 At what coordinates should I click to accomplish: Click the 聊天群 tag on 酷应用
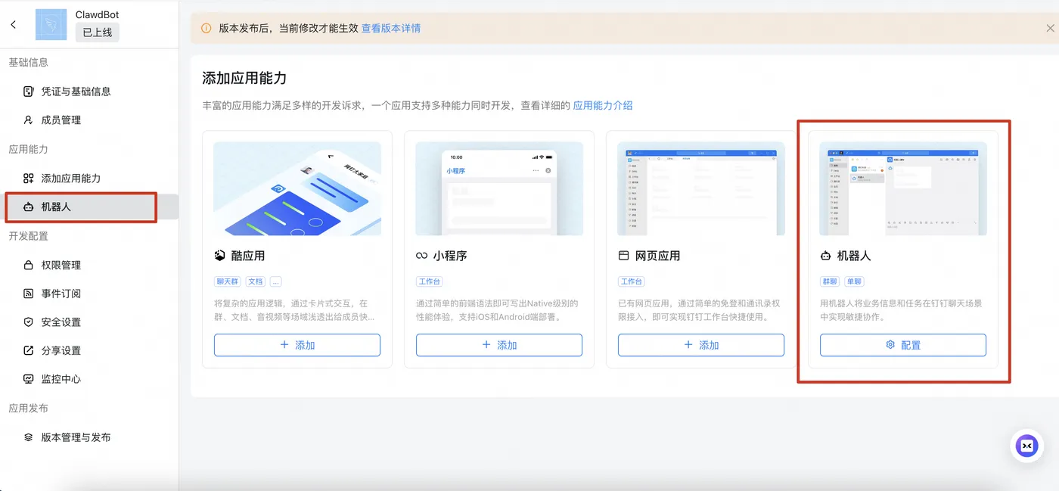[x=227, y=281]
